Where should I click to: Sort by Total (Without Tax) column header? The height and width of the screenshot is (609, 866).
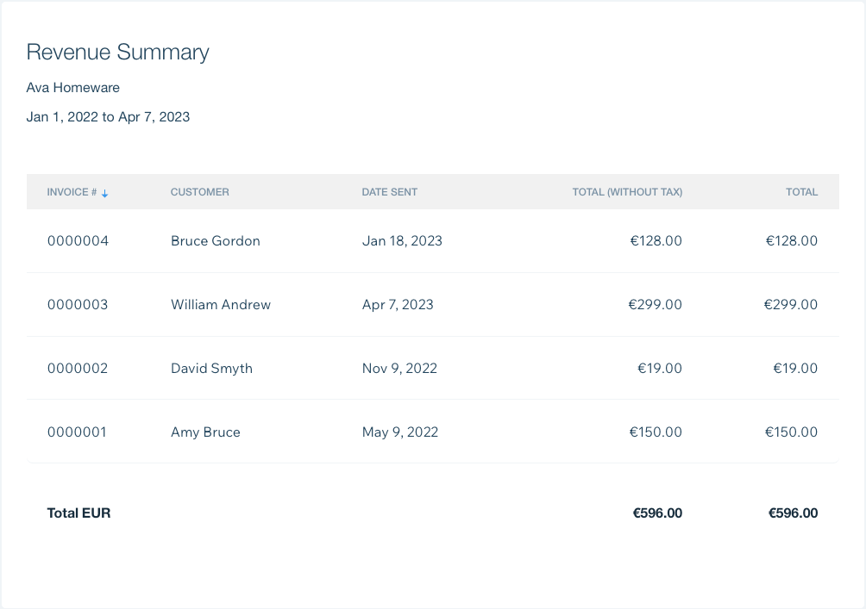(x=627, y=192)
